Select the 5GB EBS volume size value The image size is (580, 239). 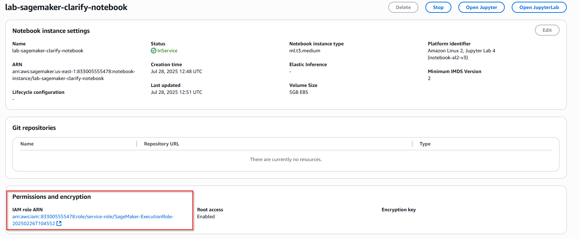(x=299, y=92)
